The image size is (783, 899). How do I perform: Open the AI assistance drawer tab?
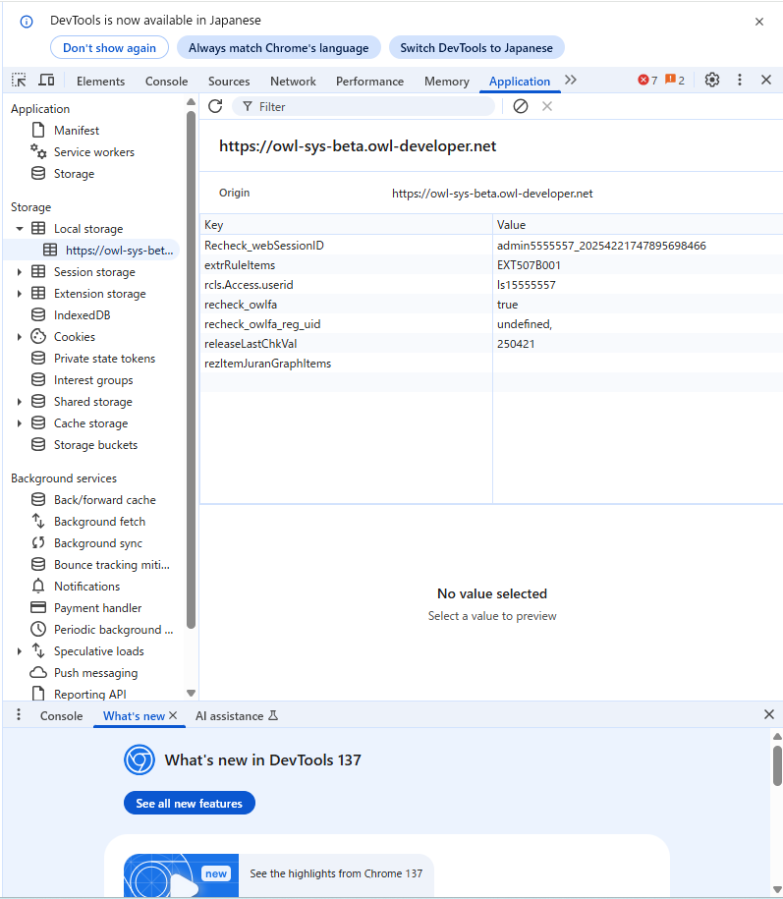click(x=236, y=716)
